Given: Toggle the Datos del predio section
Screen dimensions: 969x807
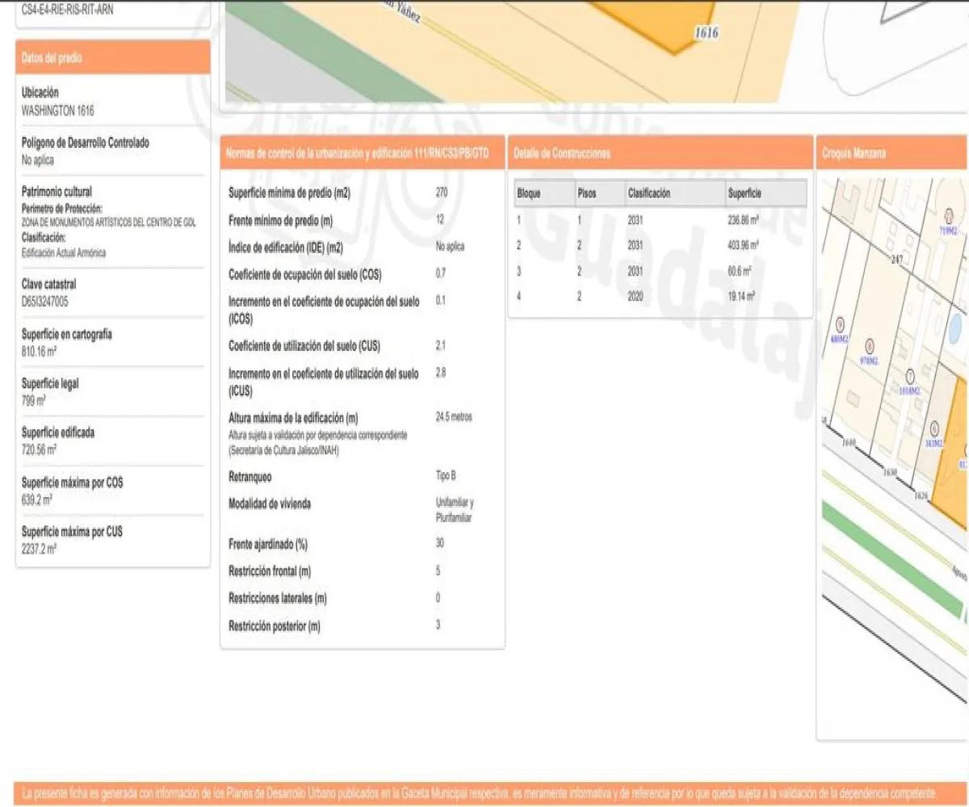Looking at the screenshot, I should [x=113, y=57].
